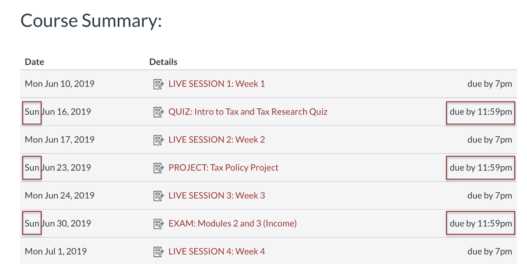527x264 pixels.
Task: Click the Sun Jun 16, 2019 date
Action: pos(58,112)
